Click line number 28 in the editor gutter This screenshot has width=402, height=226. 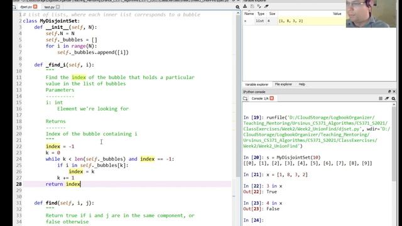tap(19, 184)
